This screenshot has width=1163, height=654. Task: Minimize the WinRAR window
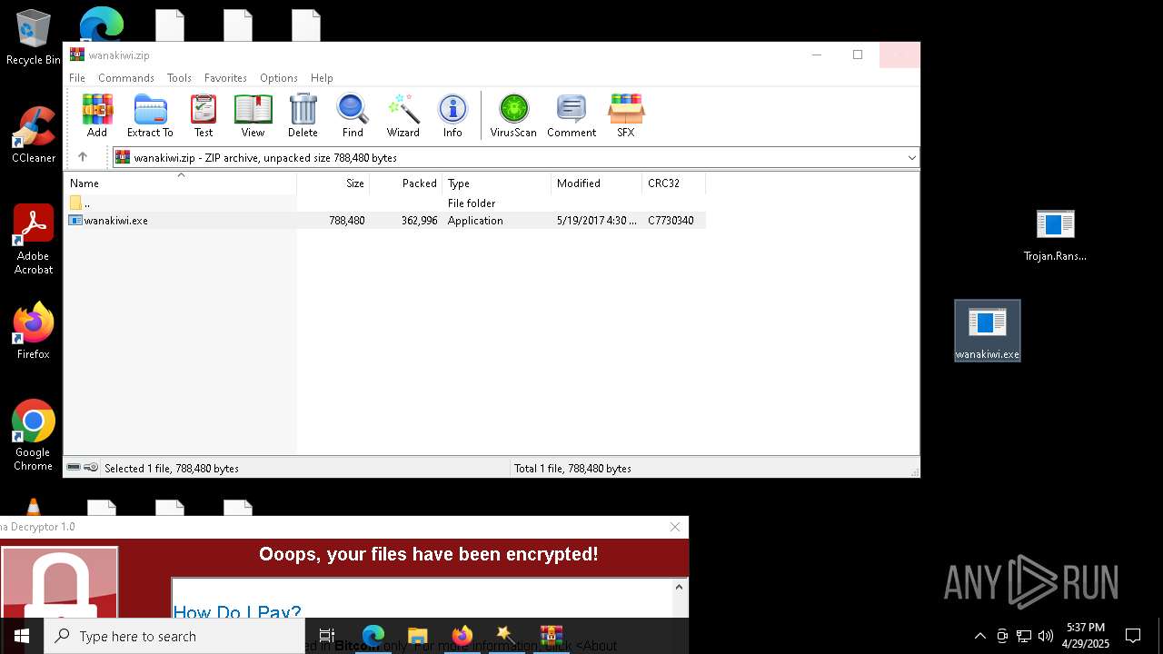point(817,54)
